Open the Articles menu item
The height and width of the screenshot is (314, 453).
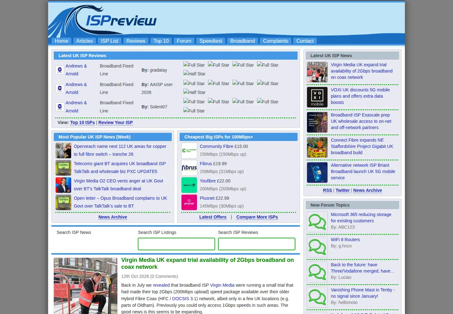point(84,41)
